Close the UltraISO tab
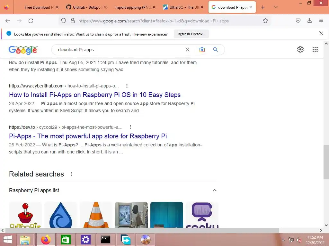Viewport: 329px width, 246px height. (202, 7)
